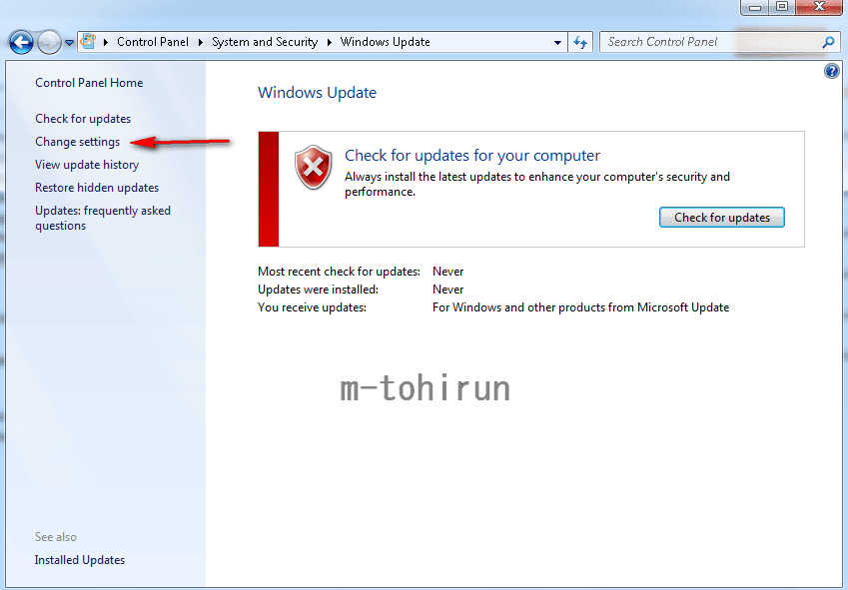Click the magnifier search icon
This screenshot has height=590, width=848.
828,42
